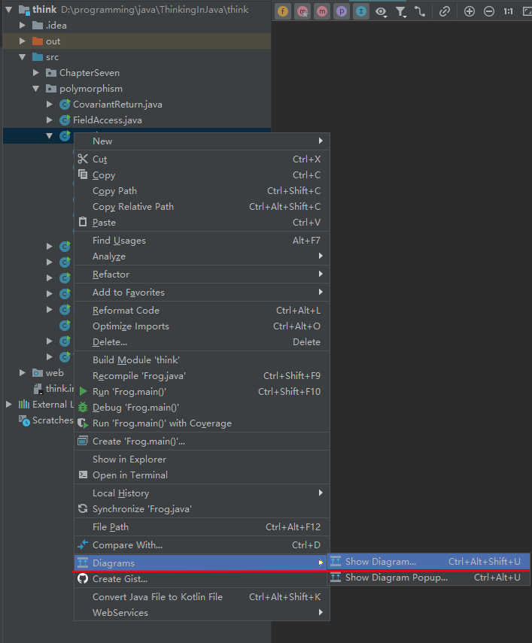Toggle Properties display in diagram toolbar
The width and height of the screenshot is (532, 643).
[342, 11]
